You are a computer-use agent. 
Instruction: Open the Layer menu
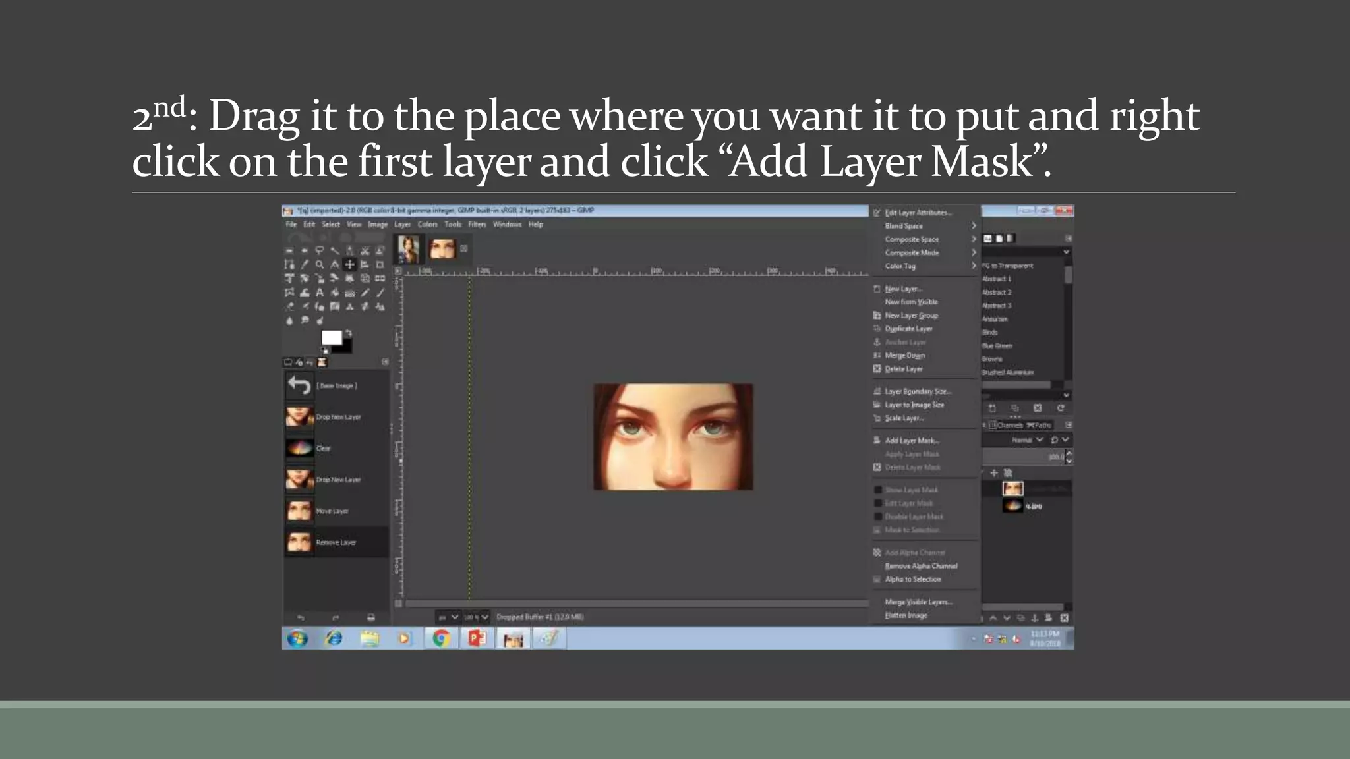pyautogui.click(x=402, y=225)
